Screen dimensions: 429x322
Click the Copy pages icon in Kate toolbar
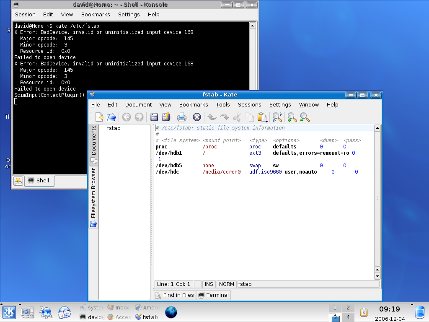250,117
